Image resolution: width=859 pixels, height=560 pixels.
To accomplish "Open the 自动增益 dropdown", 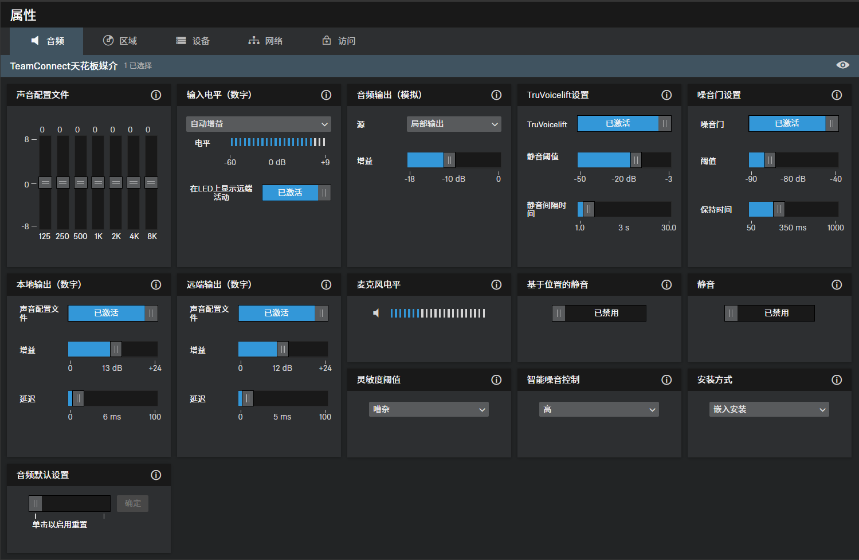I will 258,124.
